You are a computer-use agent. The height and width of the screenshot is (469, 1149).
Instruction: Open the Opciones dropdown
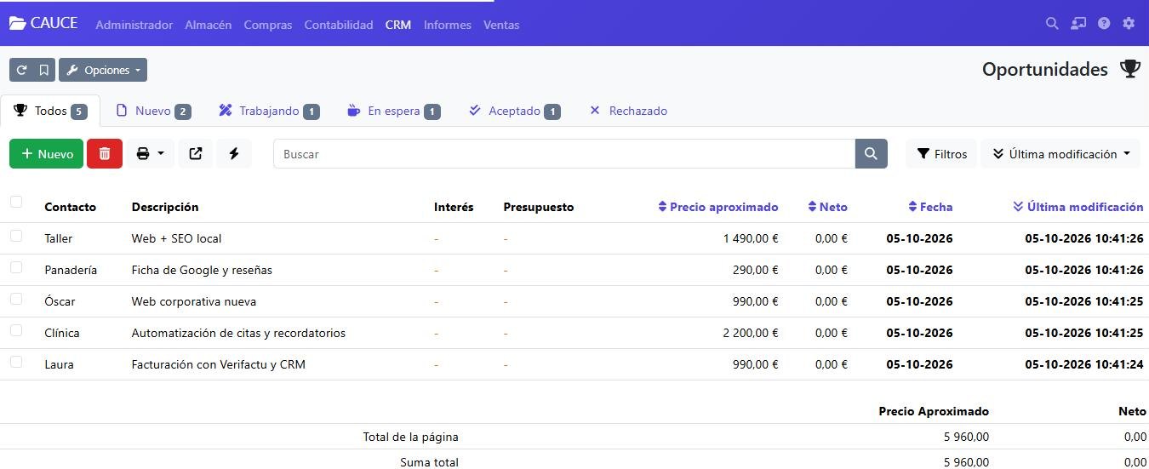[x=103, y=70]
